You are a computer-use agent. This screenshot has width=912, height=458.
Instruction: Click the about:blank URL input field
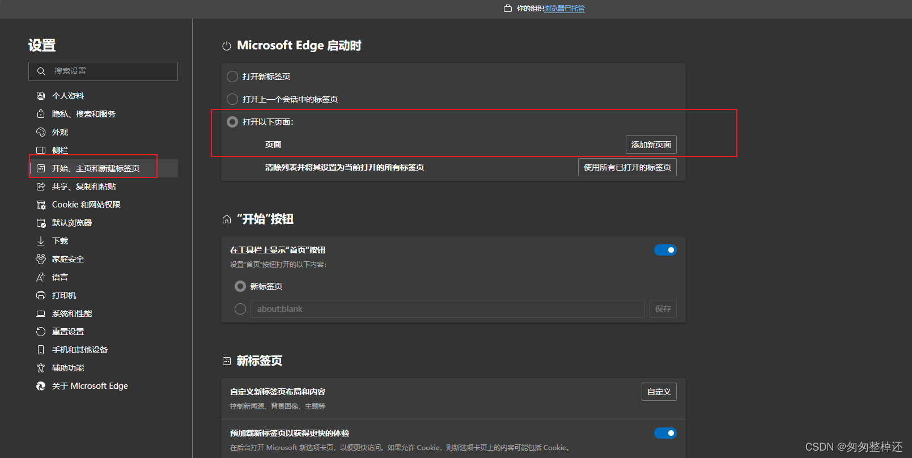[448, 309]
